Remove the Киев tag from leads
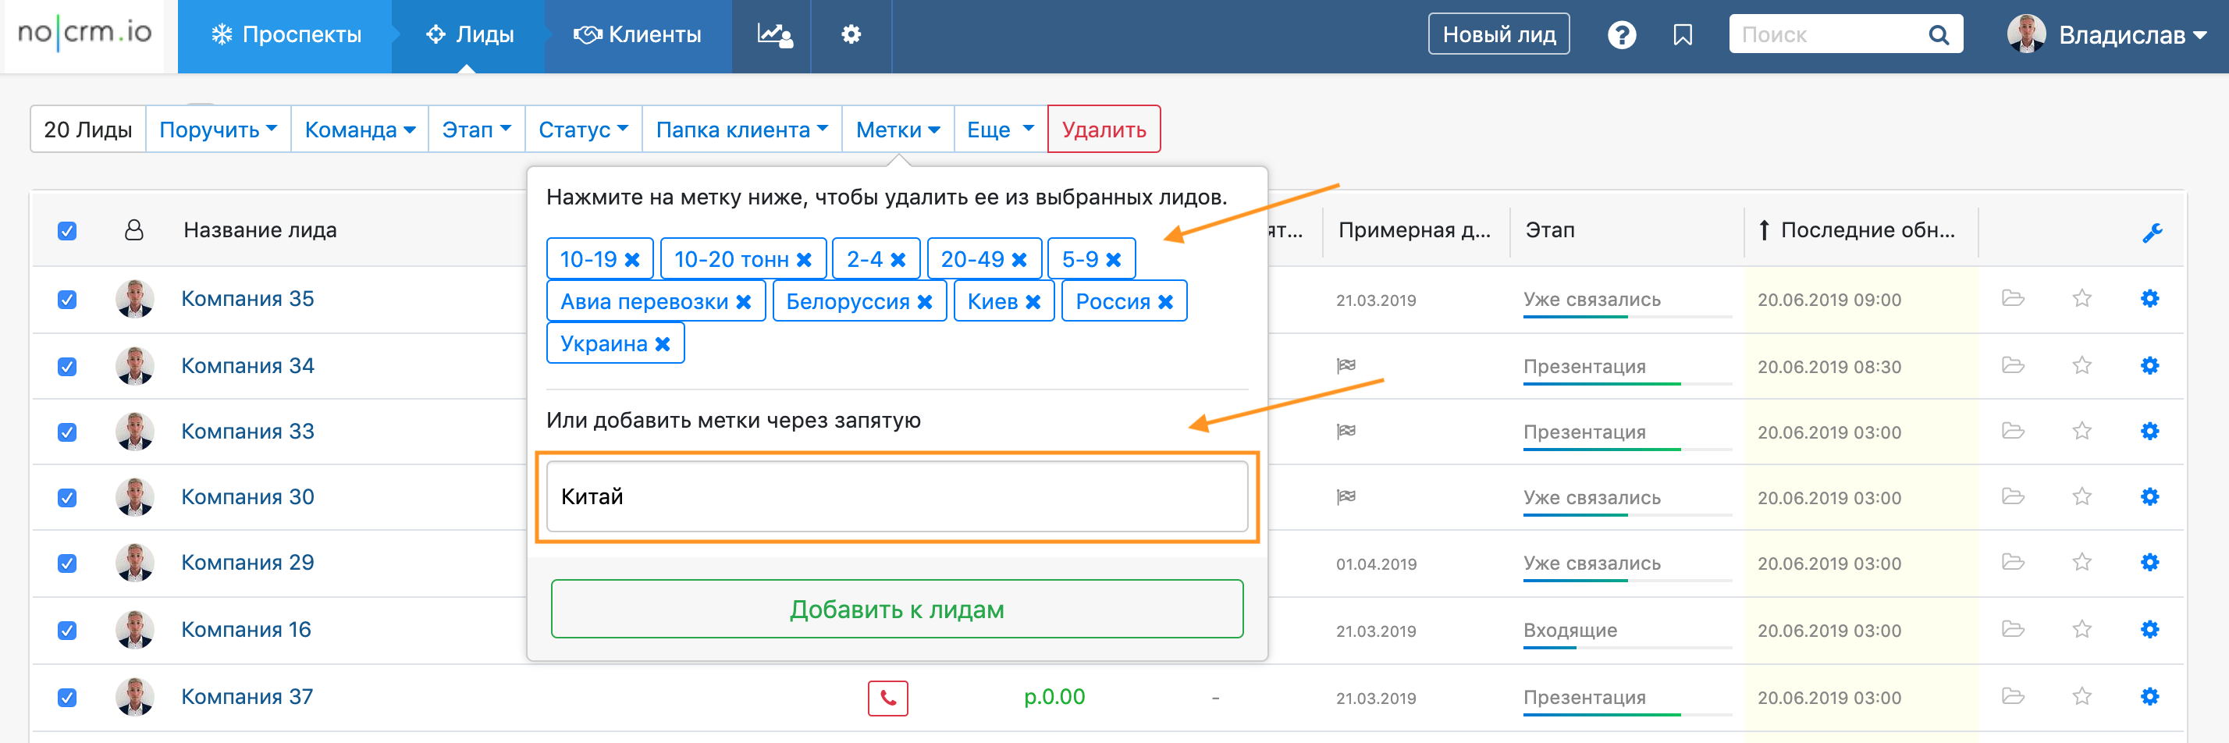The height and width of the screenshot is (743, 2229). coord(1033,302)
